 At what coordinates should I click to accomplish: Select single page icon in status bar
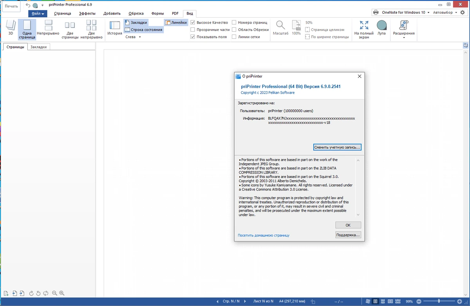(376, 302)
